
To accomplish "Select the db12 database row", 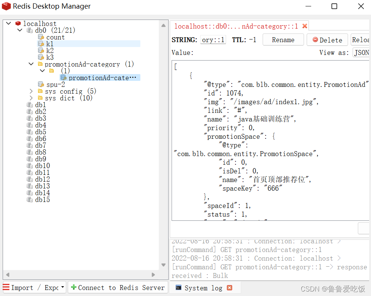I will pos(43,179).
